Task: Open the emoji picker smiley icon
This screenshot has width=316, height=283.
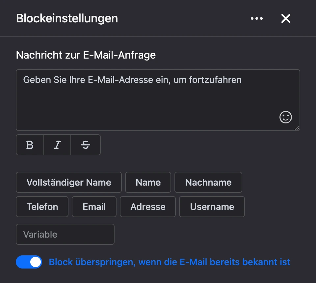Action: (286, 117)
